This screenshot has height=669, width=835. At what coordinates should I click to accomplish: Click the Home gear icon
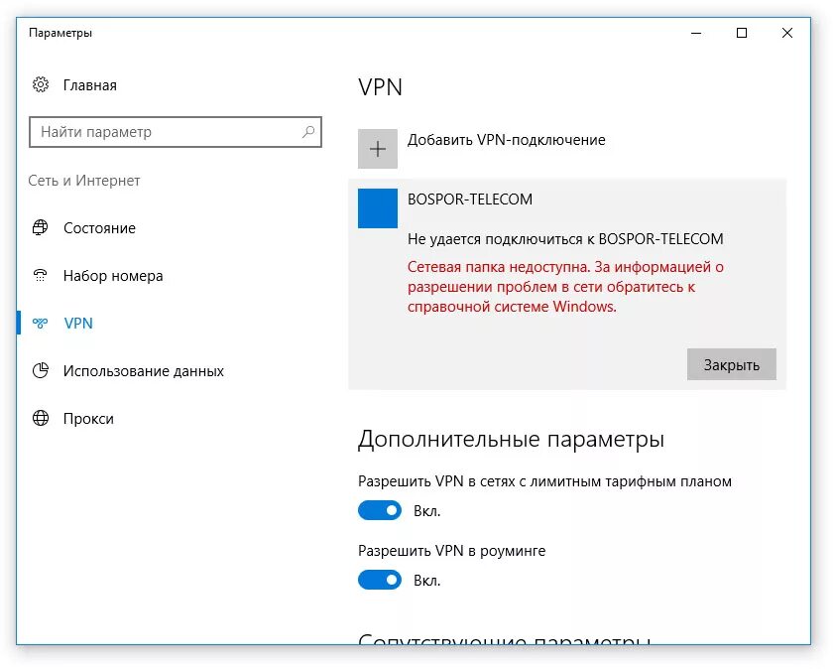41,85
